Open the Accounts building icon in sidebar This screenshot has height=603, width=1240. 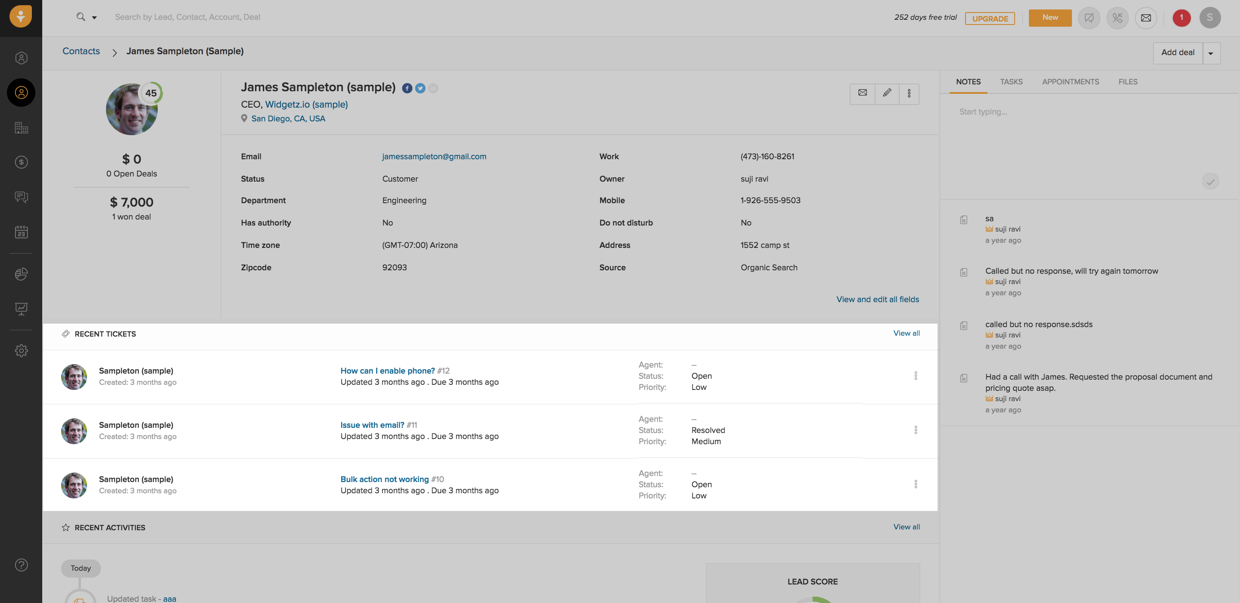click(21, 127)
